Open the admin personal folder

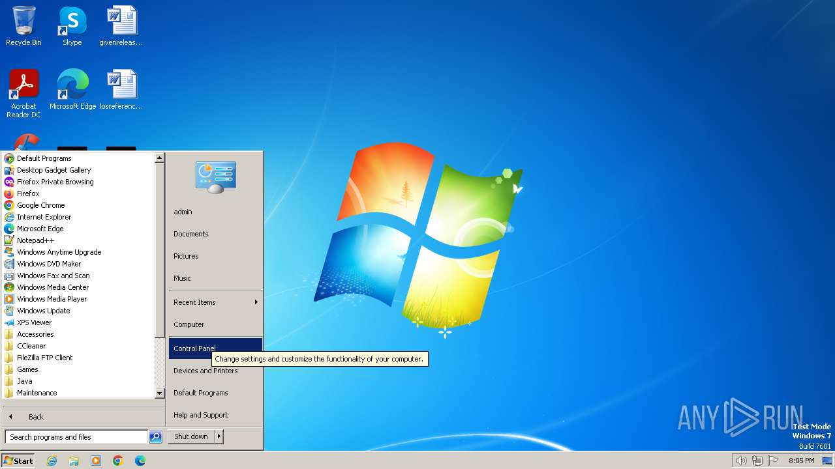[x=215, y=212]
